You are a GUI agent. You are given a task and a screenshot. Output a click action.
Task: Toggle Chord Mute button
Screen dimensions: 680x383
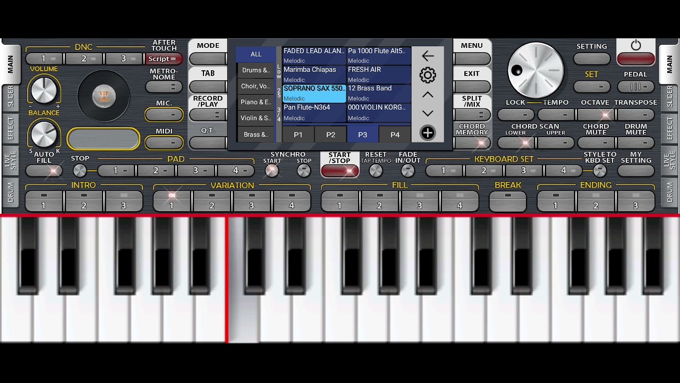pyautogui.click(x=596, y=143)
